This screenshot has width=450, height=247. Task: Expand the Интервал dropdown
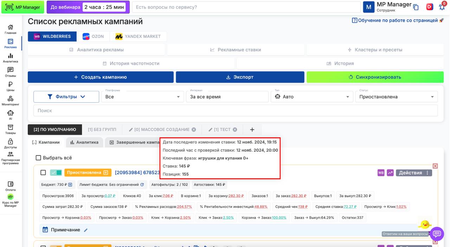coord(227,97)
